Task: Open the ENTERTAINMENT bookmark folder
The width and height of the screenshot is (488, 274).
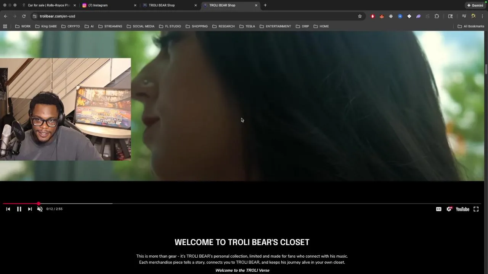Action: point(275,26)
